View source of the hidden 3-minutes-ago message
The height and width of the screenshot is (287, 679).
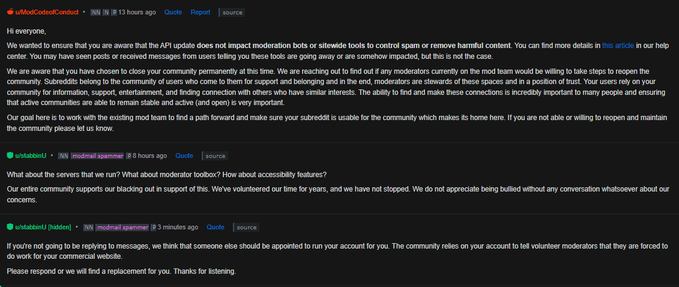point(247,227)
